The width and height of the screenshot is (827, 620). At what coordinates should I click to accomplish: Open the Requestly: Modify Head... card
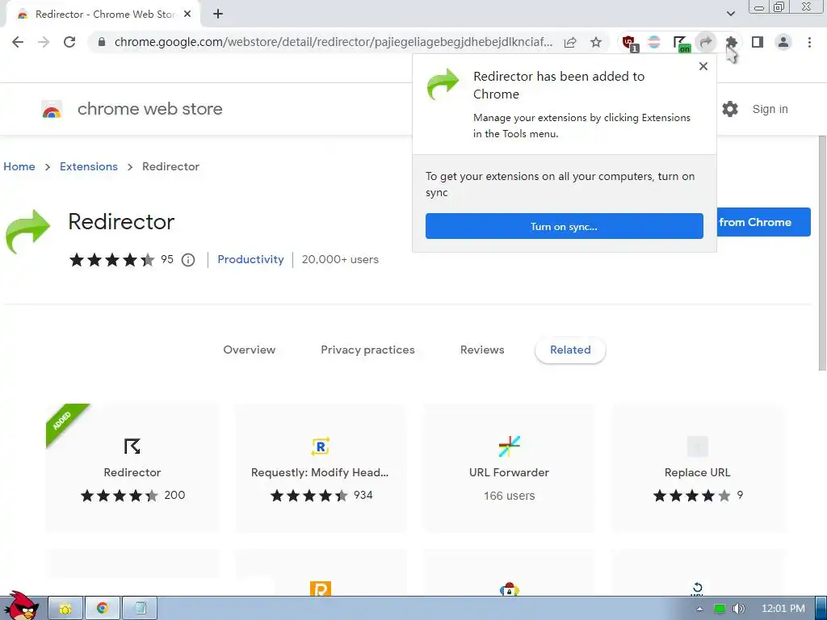point(320,467)
